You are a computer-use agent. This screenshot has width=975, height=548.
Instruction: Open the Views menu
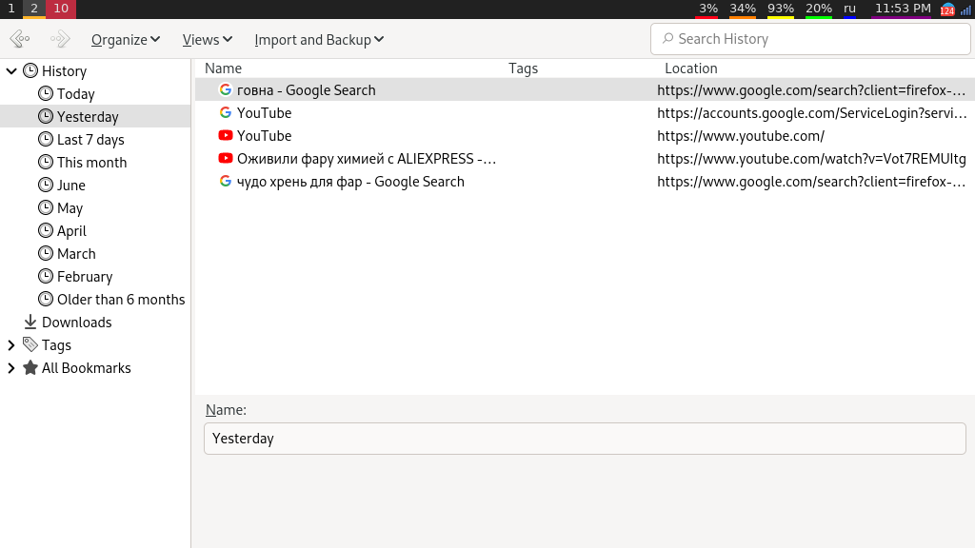[x=207, y=40]
